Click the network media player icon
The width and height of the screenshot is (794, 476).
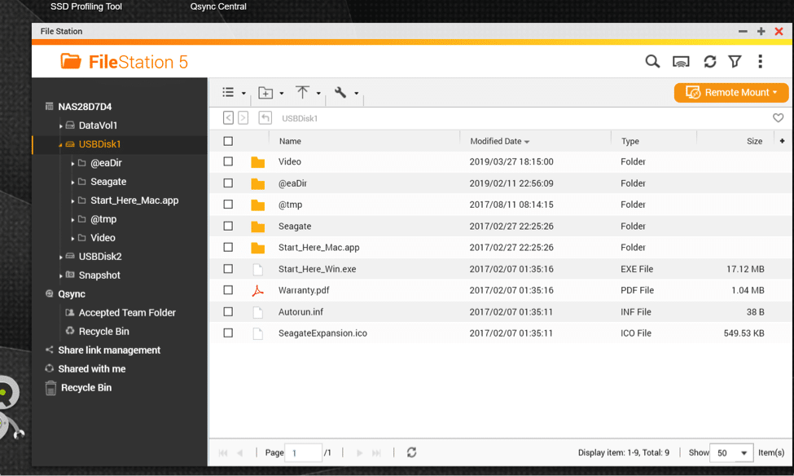coord(681,62)
